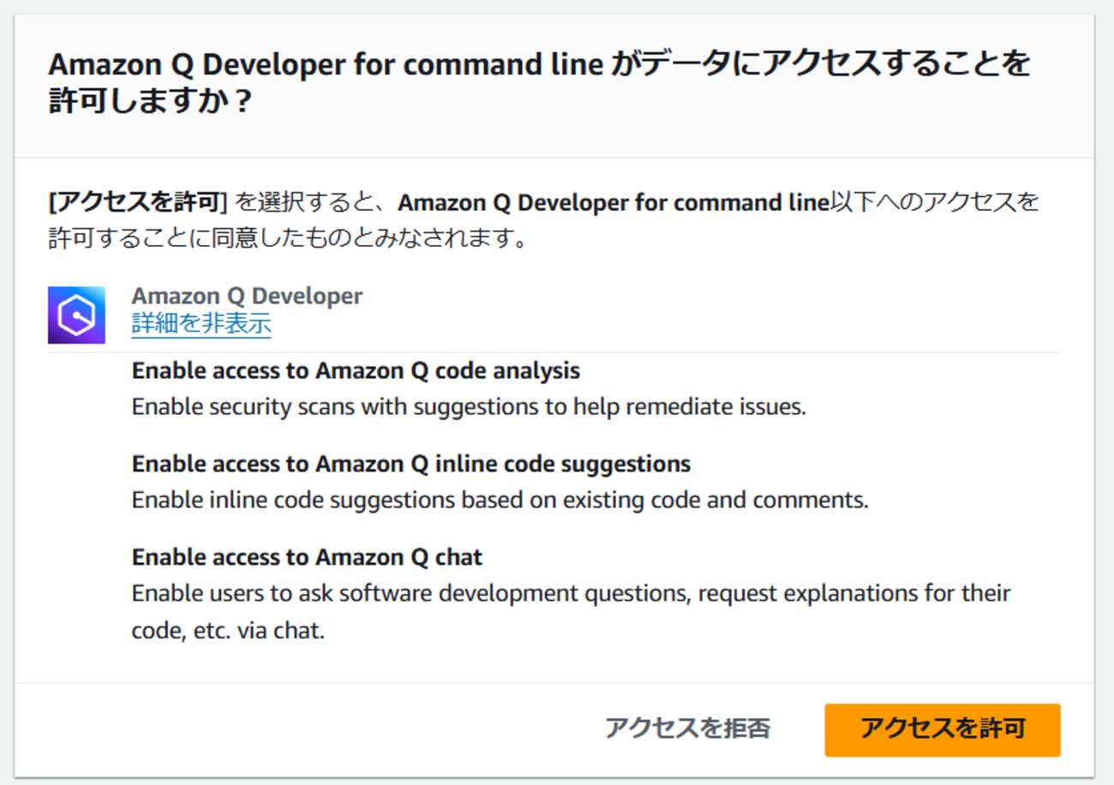
Task: Click 'Enable inline code suggestions based on existing code' text
Action: point(500,500)
